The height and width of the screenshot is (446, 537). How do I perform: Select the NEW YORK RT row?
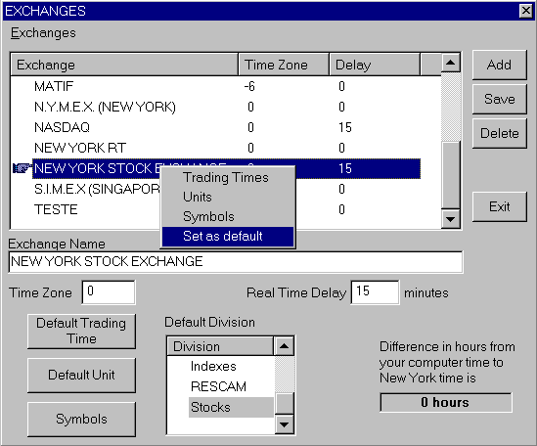(226, 148)
